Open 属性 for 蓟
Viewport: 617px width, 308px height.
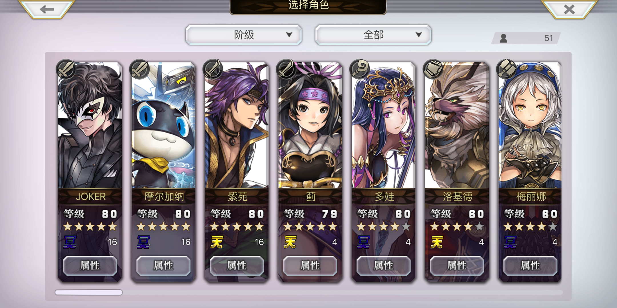pyautogui.click(x=310, y=266)
